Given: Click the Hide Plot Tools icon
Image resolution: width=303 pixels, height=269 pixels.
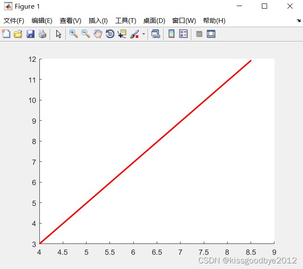Looking at the screenshot, I should [199, 34].
